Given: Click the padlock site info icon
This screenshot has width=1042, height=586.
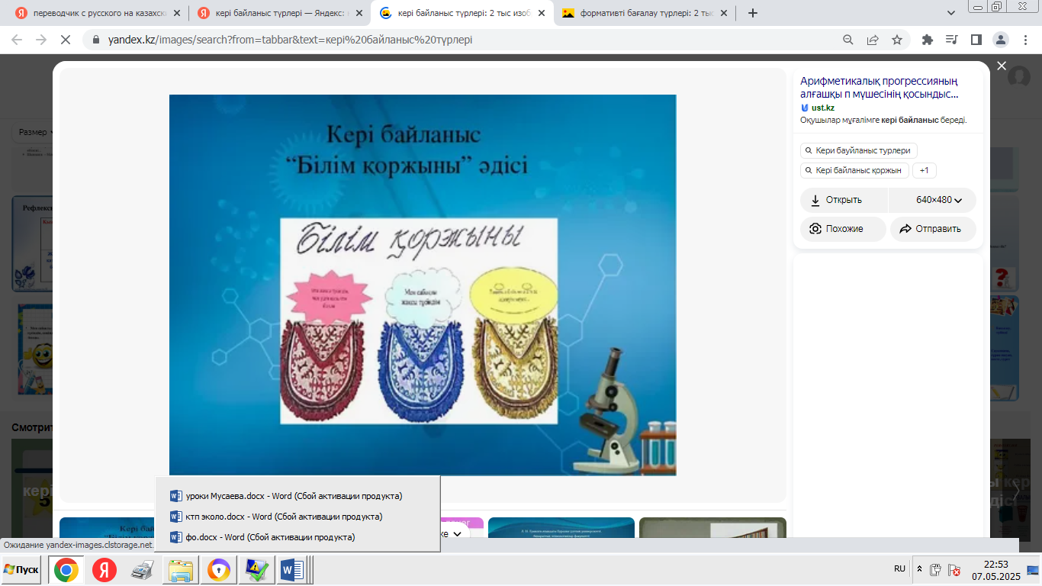Looking at the screenshot, I should pyautogui.click(x=97, y=40).
